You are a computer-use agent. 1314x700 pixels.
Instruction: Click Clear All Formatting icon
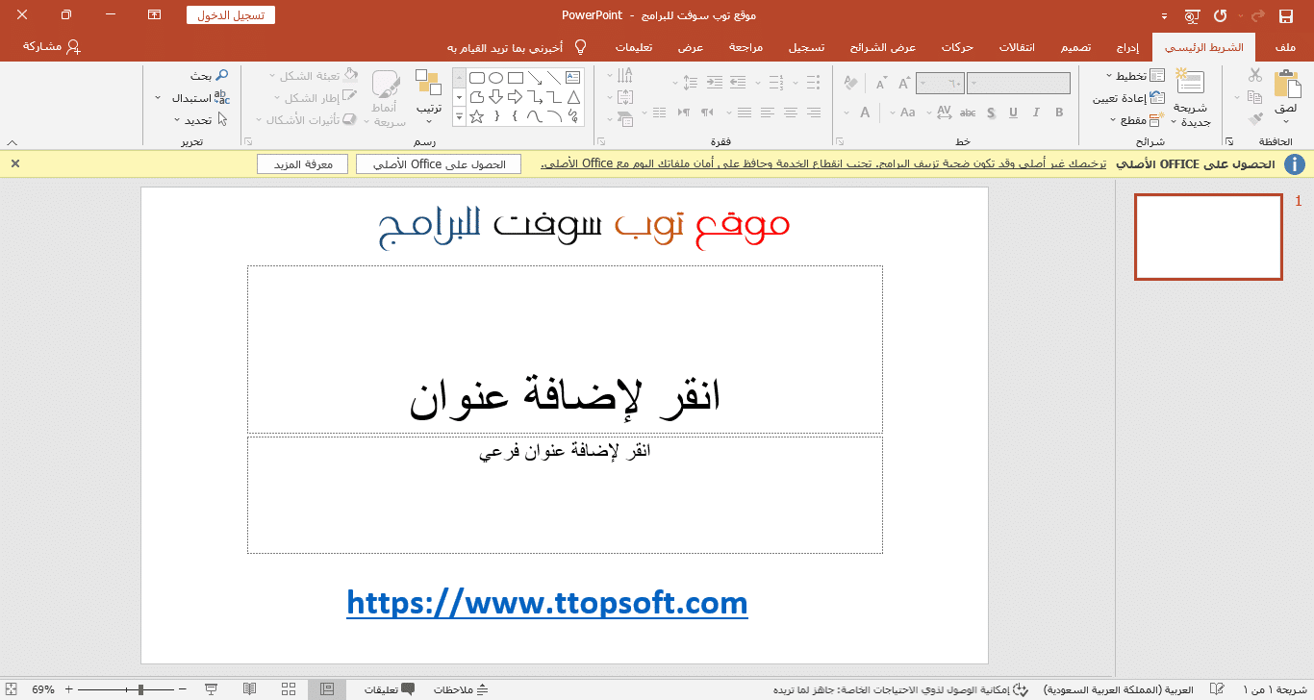(x=850, y=84)
